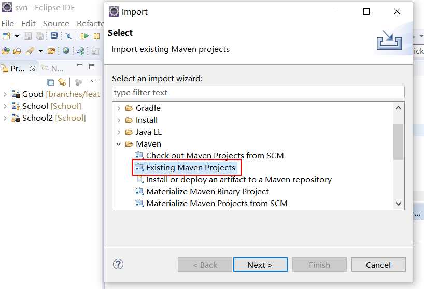Expand the Gradle folder
The image size is (424, 289).
[119, 108]
